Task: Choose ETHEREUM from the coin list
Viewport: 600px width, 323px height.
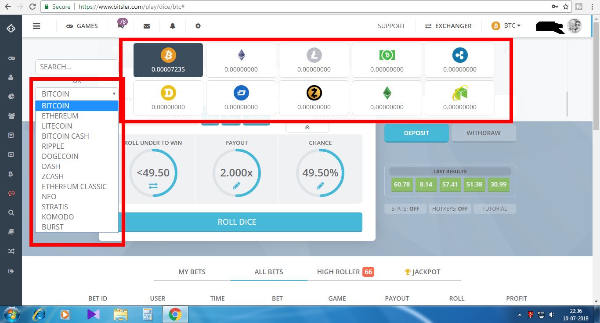Action: pos(77,116)
